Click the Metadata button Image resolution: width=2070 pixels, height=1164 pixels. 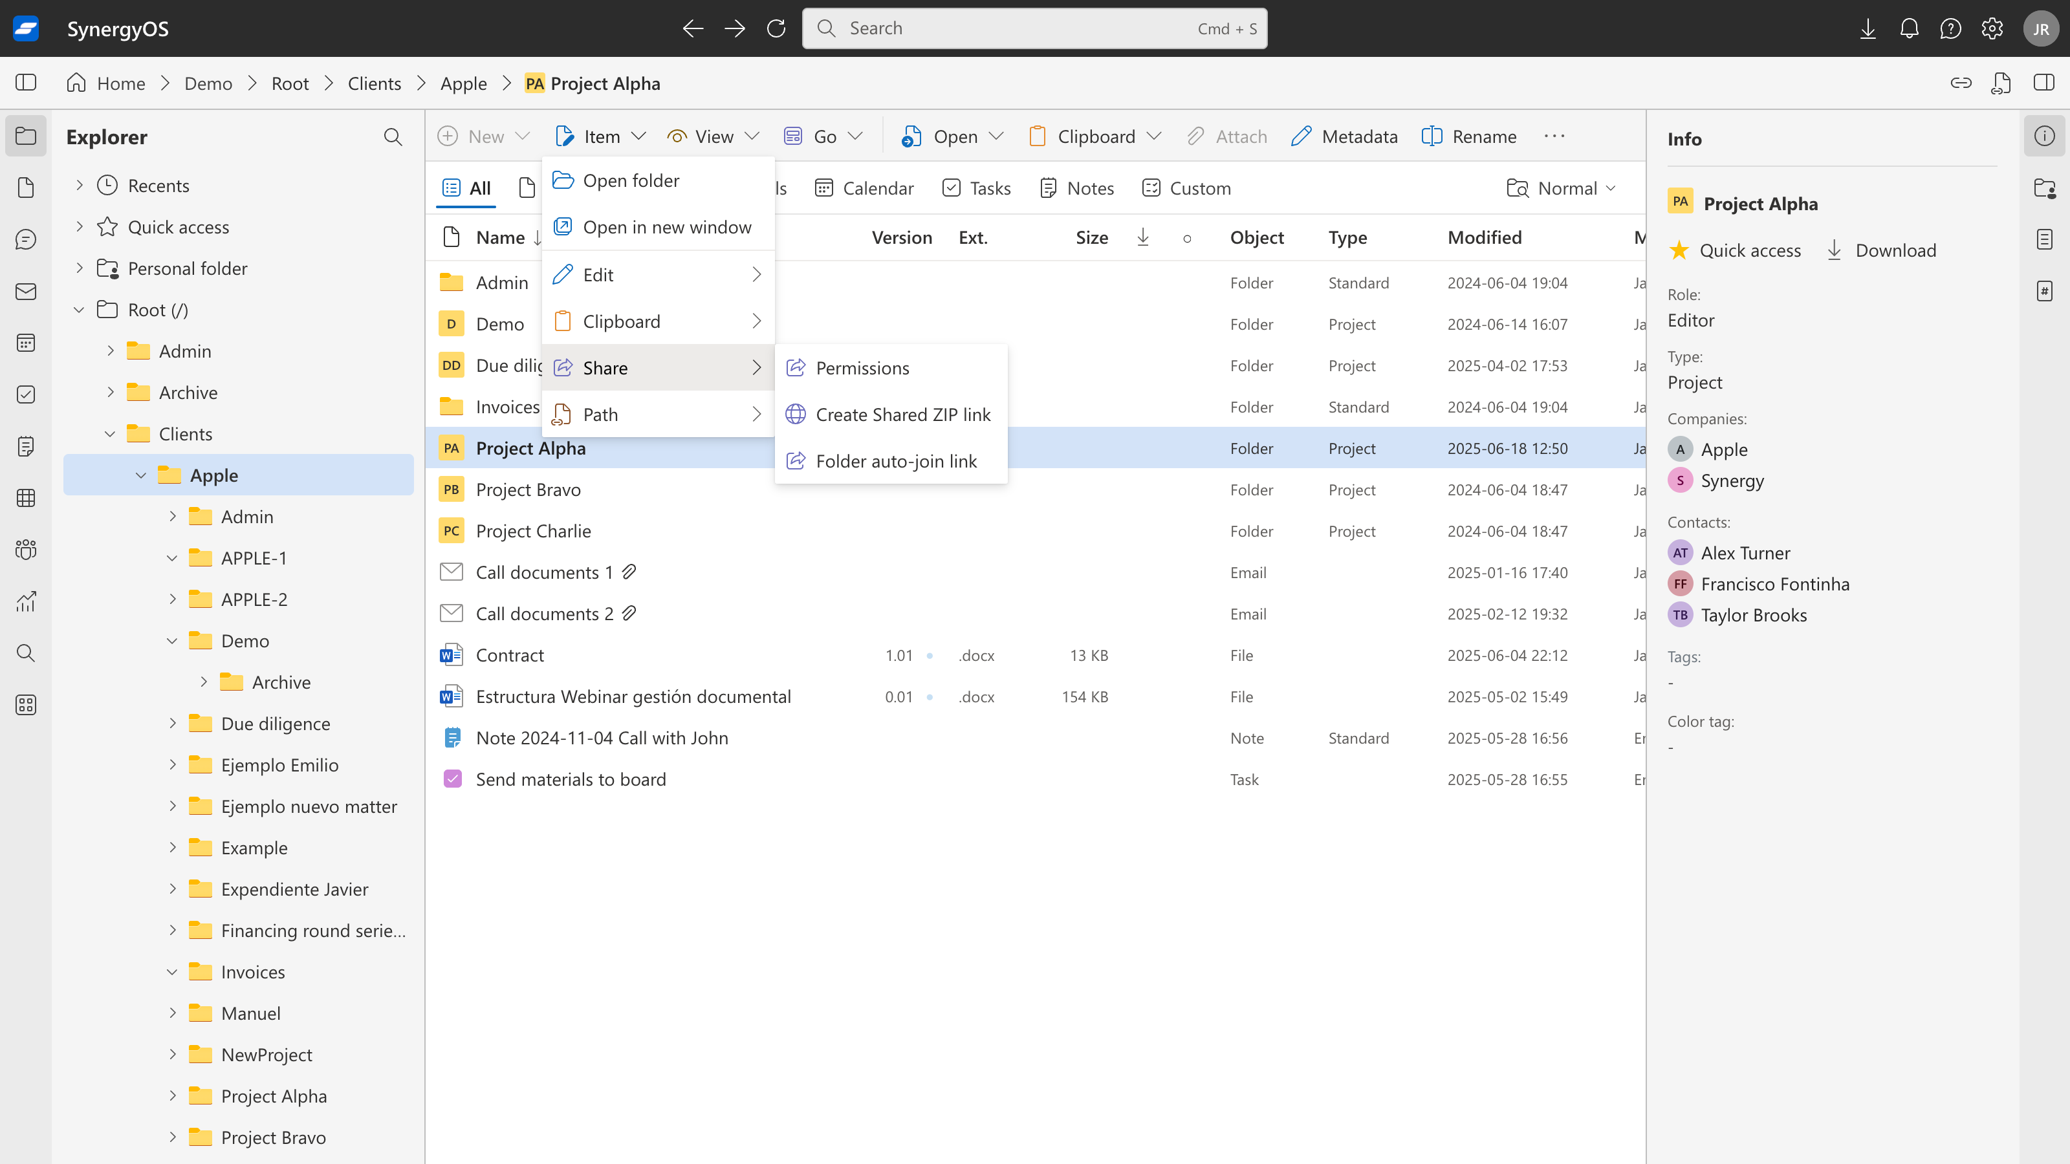[1344, 136]
